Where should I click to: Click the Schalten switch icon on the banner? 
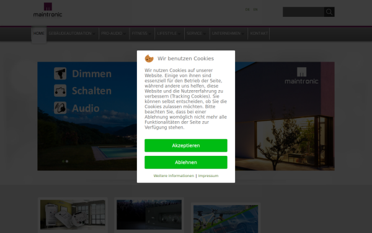60,91
